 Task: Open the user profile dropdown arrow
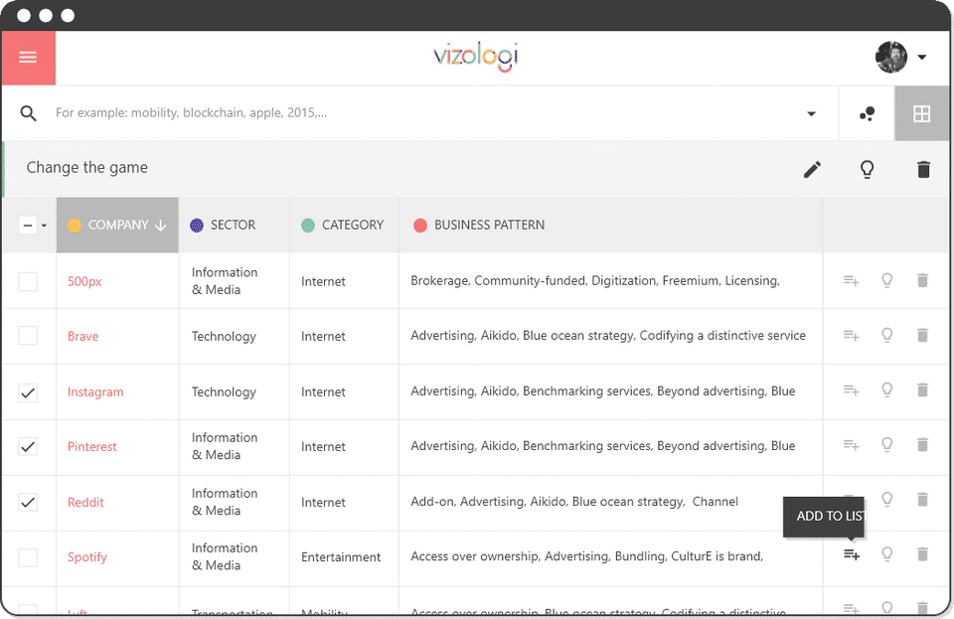pos(922,58)
